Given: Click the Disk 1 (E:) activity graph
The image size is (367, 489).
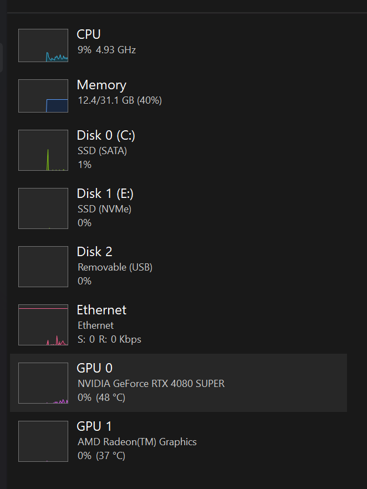Looking at the screenshot, I should point(43,208).
